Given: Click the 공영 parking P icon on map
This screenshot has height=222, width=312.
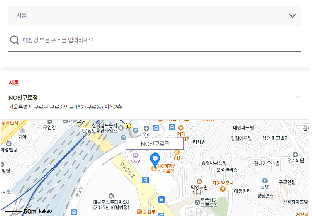Looking at the screenshot, I should (x=265, y=181).
